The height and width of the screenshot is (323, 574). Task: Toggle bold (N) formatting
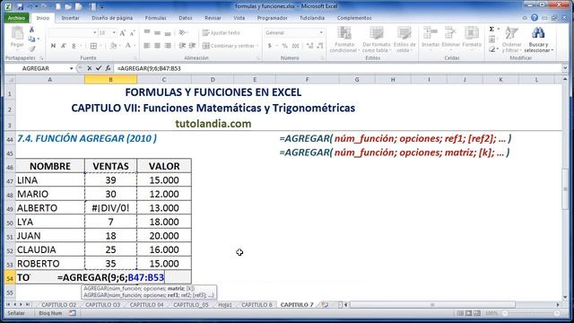54,46
